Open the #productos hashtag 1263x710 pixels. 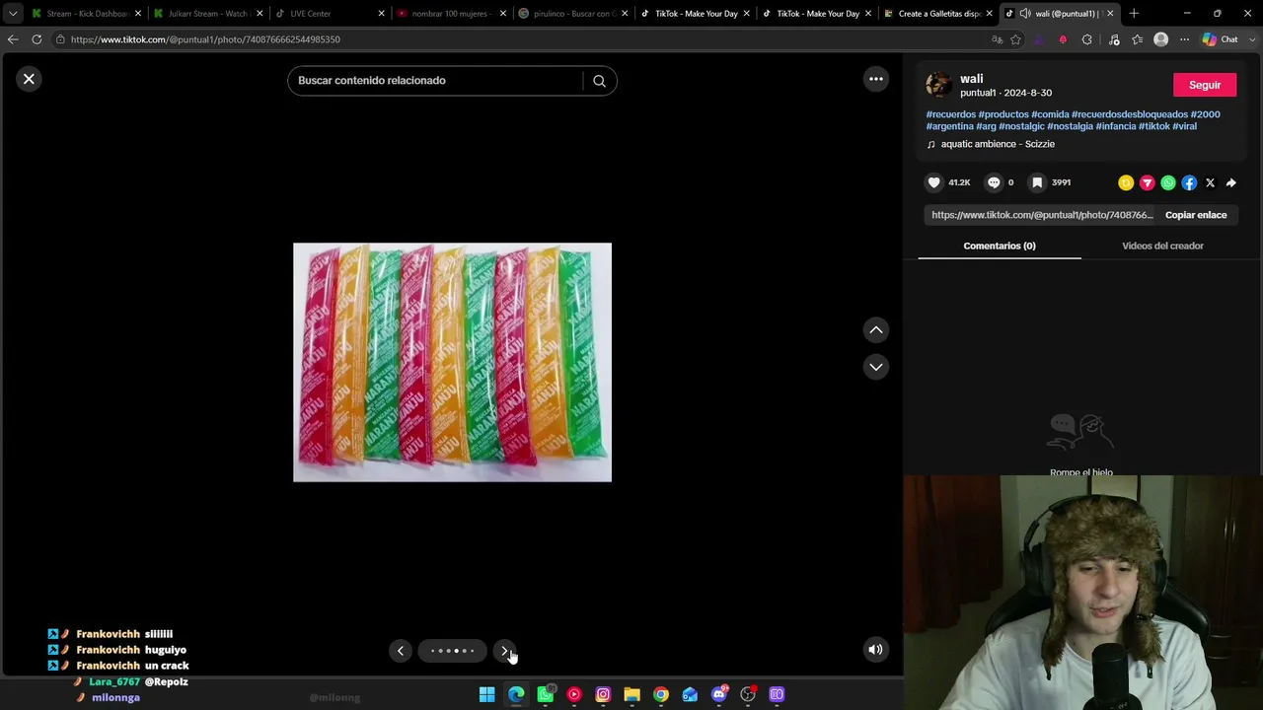pyautogui.click(x=1003, y=114)
